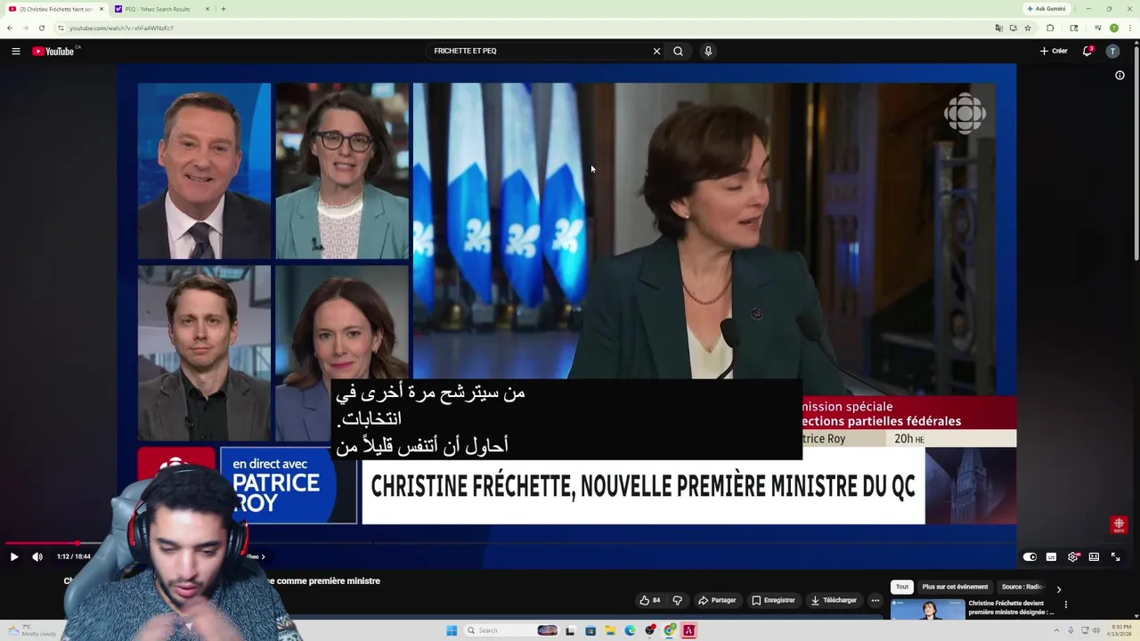Click the browser address bar URL

(122, 28)
